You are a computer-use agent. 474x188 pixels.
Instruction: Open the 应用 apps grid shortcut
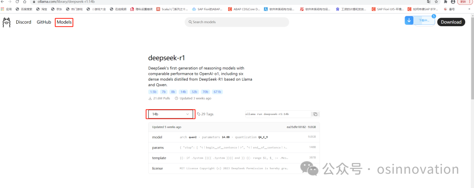point(6,9)
